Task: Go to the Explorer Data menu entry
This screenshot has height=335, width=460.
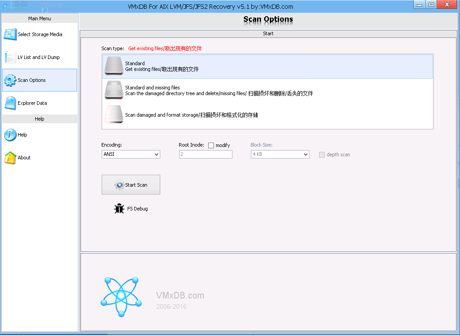Action: [40, 103]
